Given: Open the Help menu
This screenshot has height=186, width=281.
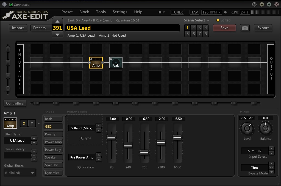Looking at the screenshot, I should [138, 12].
